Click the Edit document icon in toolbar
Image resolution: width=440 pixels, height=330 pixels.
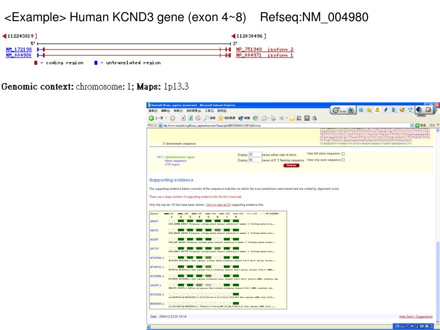281,118
